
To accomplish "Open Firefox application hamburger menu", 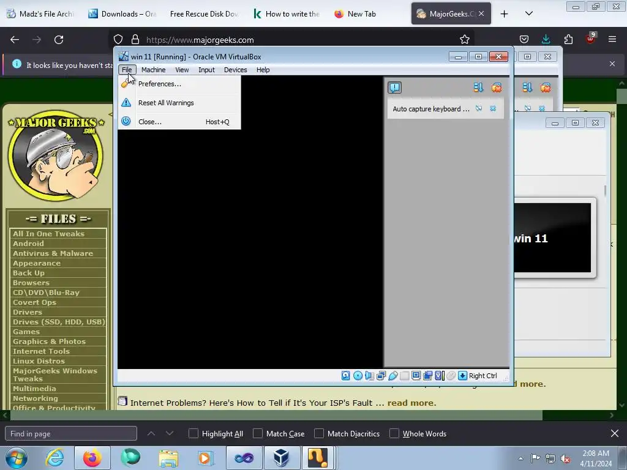I will click(612, 39).
